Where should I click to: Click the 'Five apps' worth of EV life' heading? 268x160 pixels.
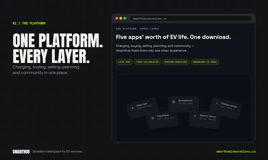click(x=173, y=37)
